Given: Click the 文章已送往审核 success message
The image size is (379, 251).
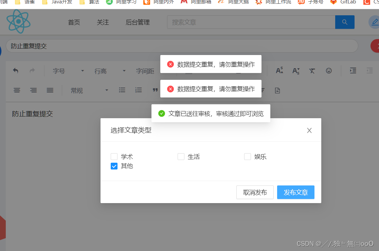Looking at the screenshot, I should (211, 113).
